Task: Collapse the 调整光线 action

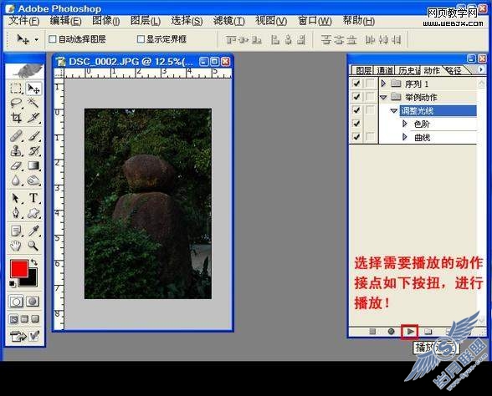Action: (x=394, y=110)
